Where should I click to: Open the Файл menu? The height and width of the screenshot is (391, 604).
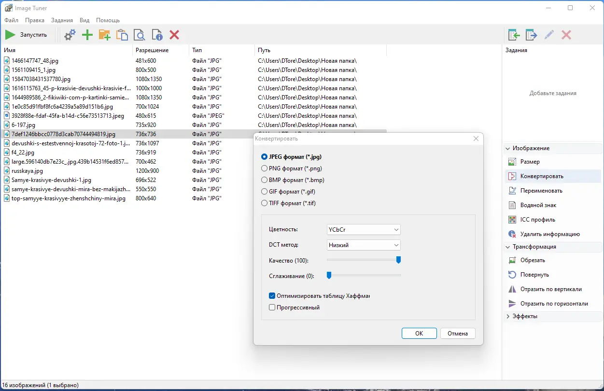[x=12, y=20]
